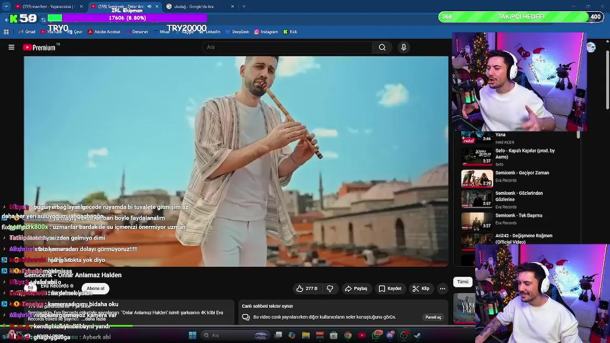Open Google Chrome from the taskbar

348,335
